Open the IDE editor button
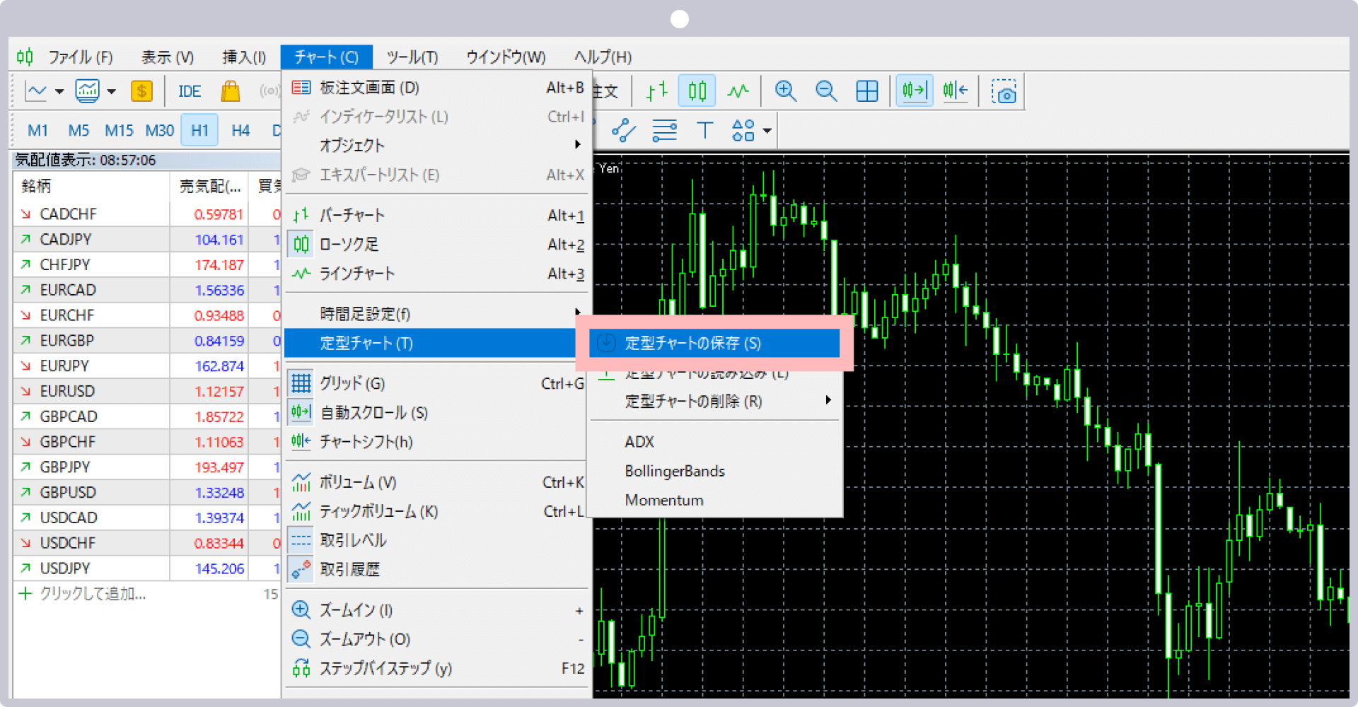This screenshot has width=1358, height=707. (189, 91)
